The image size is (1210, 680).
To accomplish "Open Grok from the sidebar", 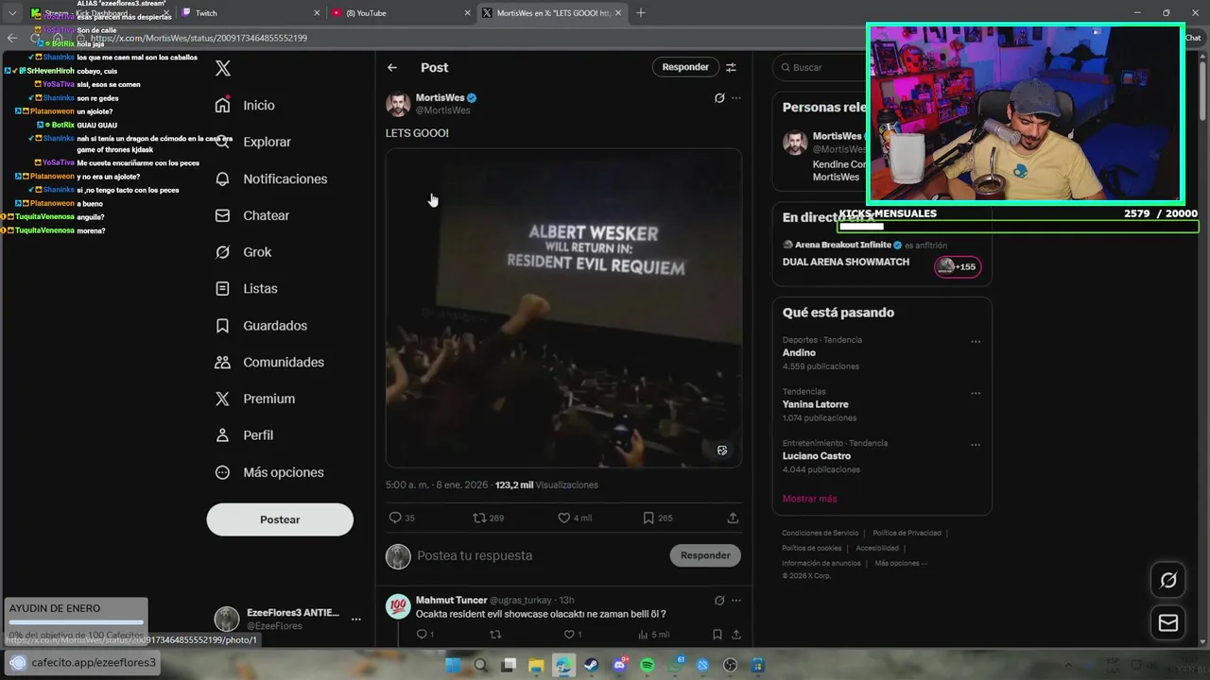I will click(243, 252).
